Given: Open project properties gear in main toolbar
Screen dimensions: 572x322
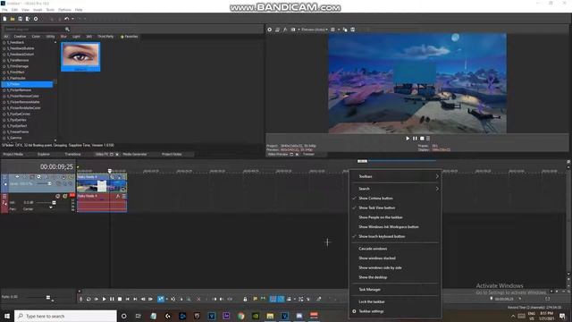Looking at the screenshot, I should [x=36, y=19].
